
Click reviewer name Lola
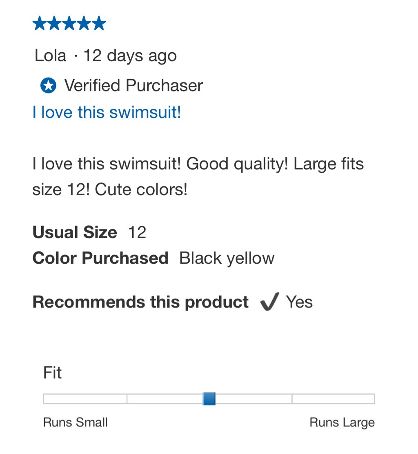click(x=50, y=56)
